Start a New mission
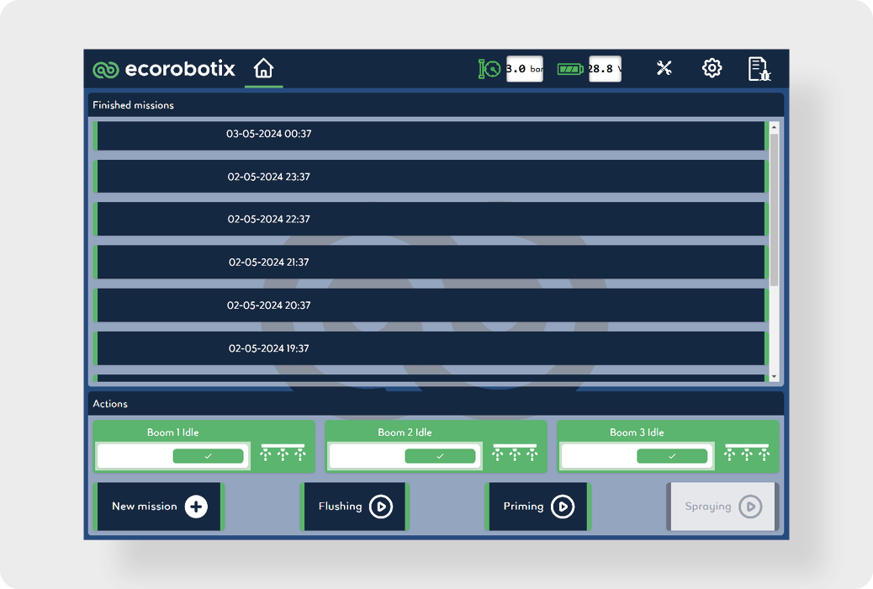 pyautogui.click(x=159, y=507)
